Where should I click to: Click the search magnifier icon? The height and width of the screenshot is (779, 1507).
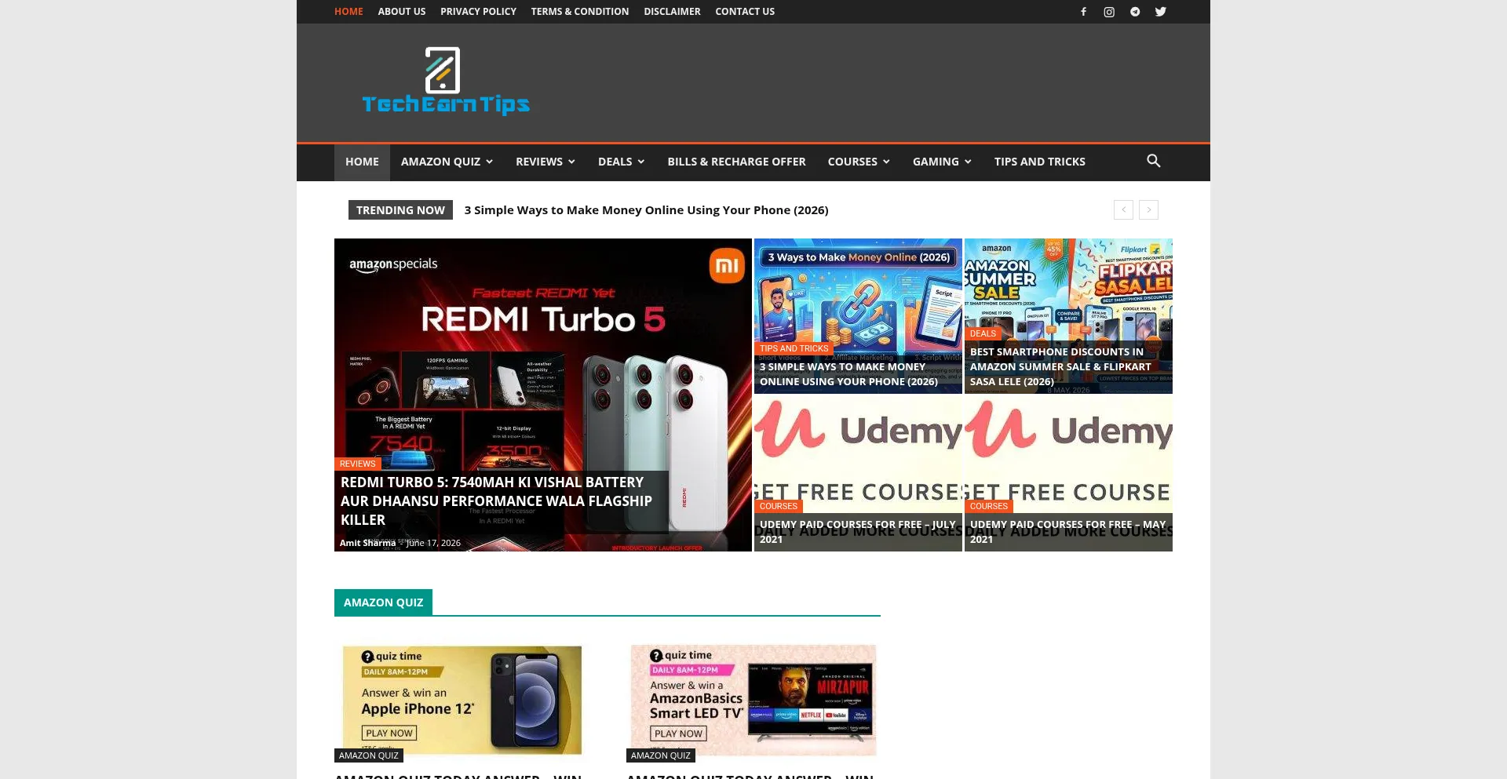coord(1153,161)
